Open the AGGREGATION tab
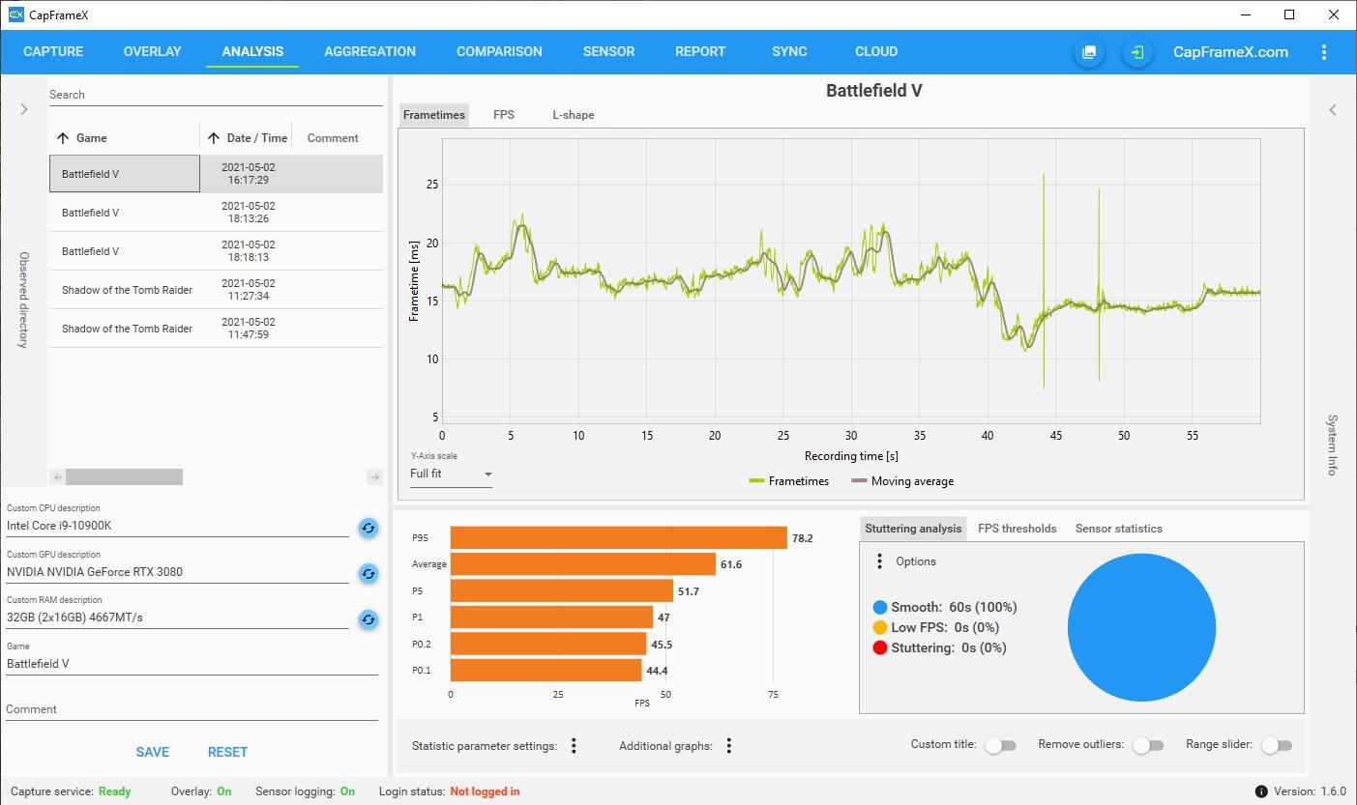 369,52
